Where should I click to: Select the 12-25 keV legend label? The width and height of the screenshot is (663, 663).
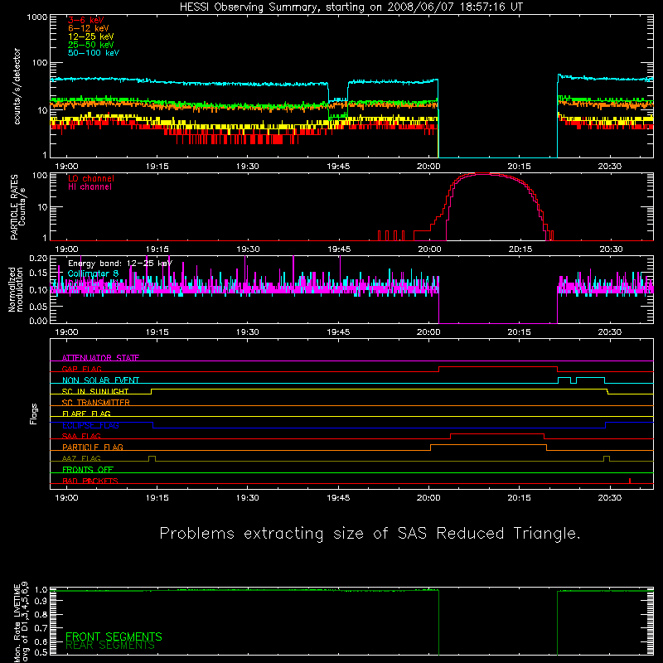tap(91, 36)
